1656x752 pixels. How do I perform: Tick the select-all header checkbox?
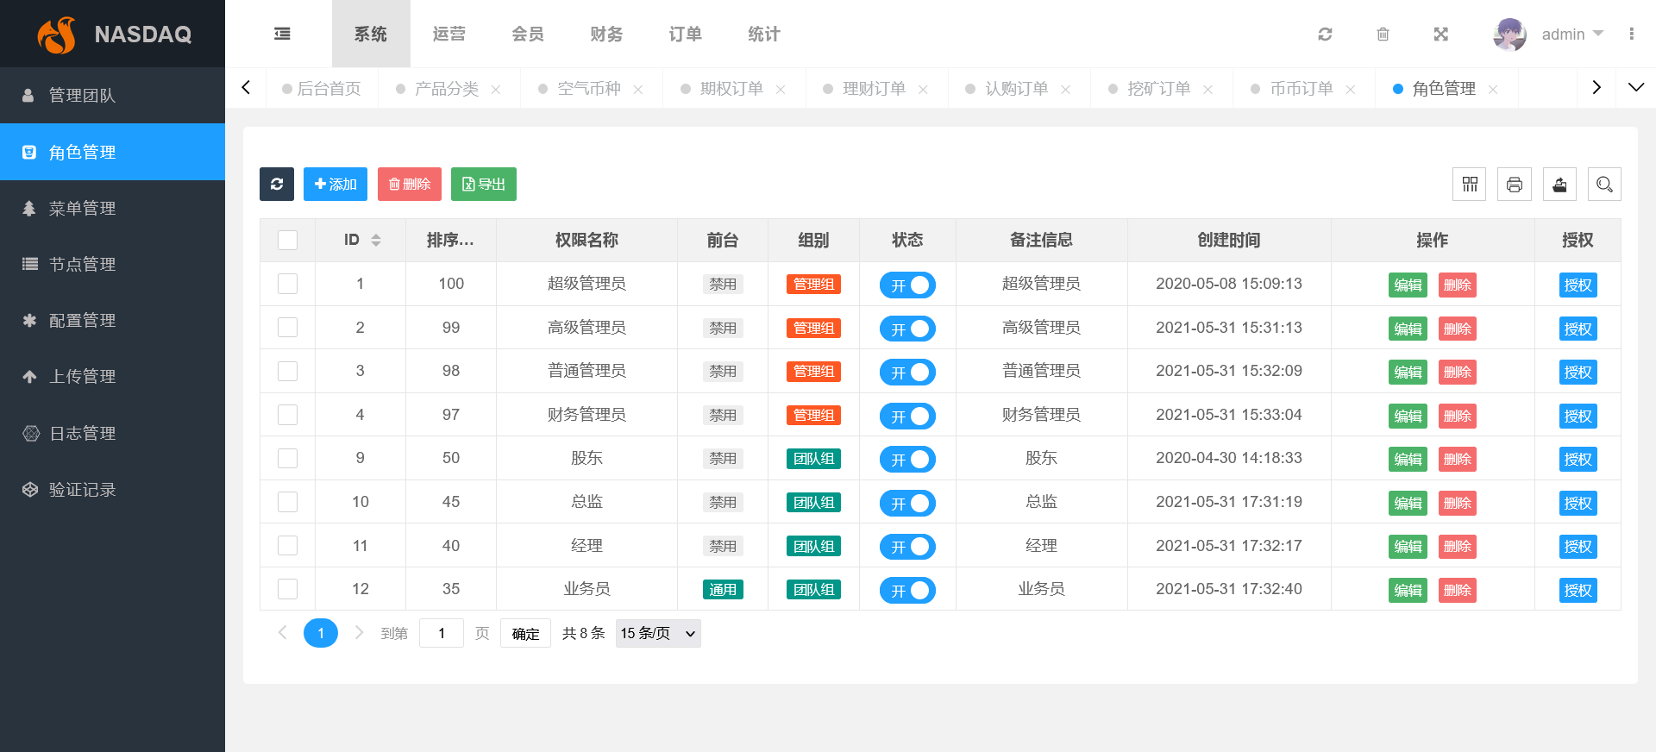click(288, 241)
